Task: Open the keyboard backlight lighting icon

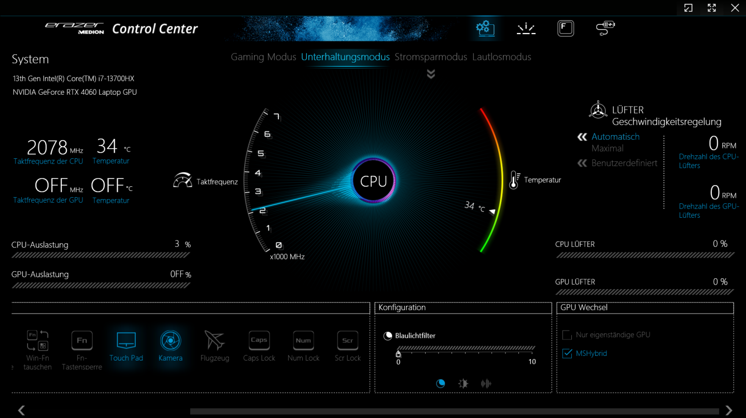Action: (526, 28)
